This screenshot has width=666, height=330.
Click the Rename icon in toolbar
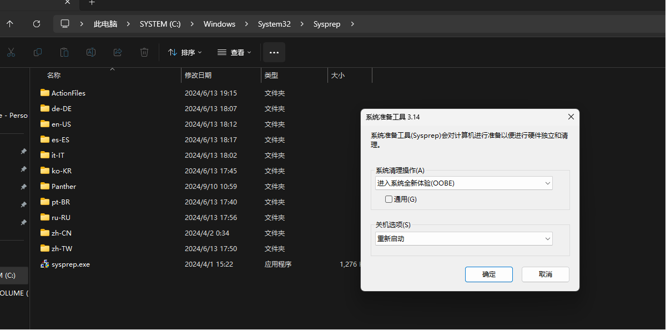(x=91, y=52)
